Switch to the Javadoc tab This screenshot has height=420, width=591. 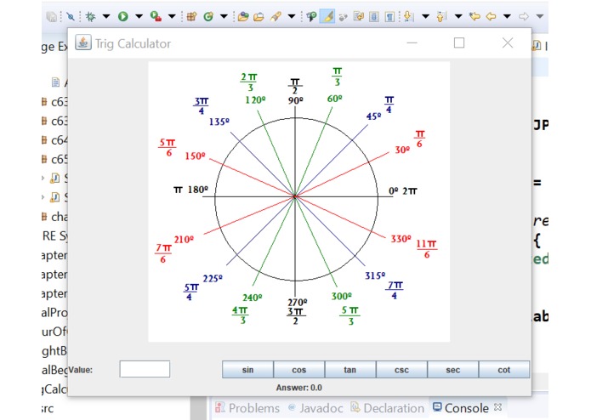(315, 408)
